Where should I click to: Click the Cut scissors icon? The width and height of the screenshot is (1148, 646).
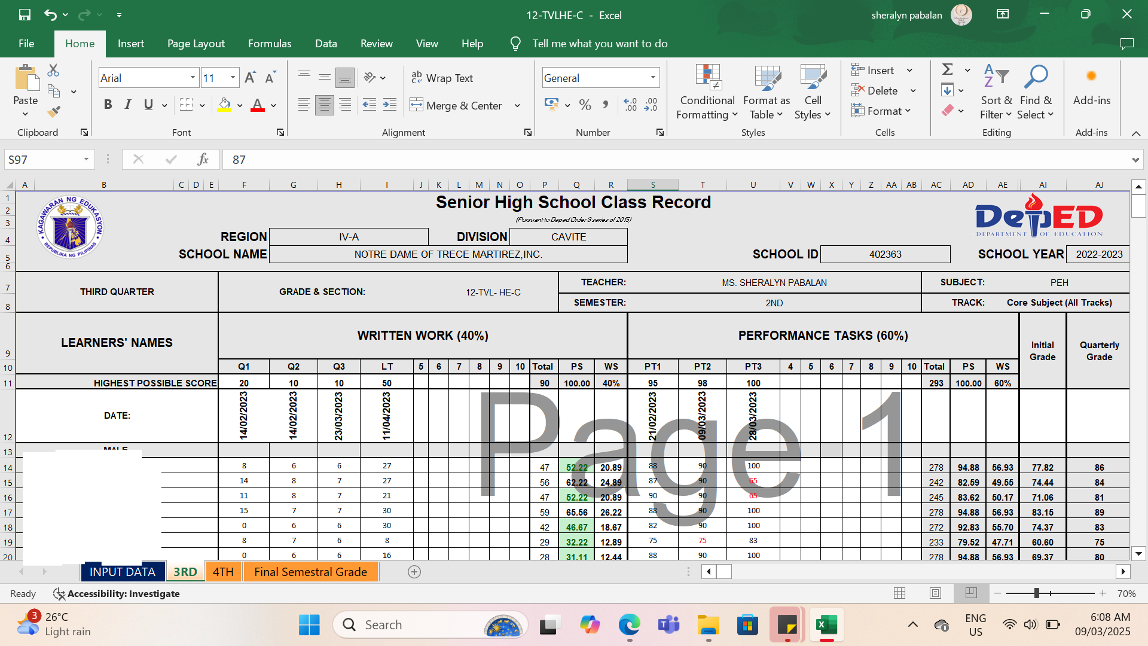[x=53, y=71]
